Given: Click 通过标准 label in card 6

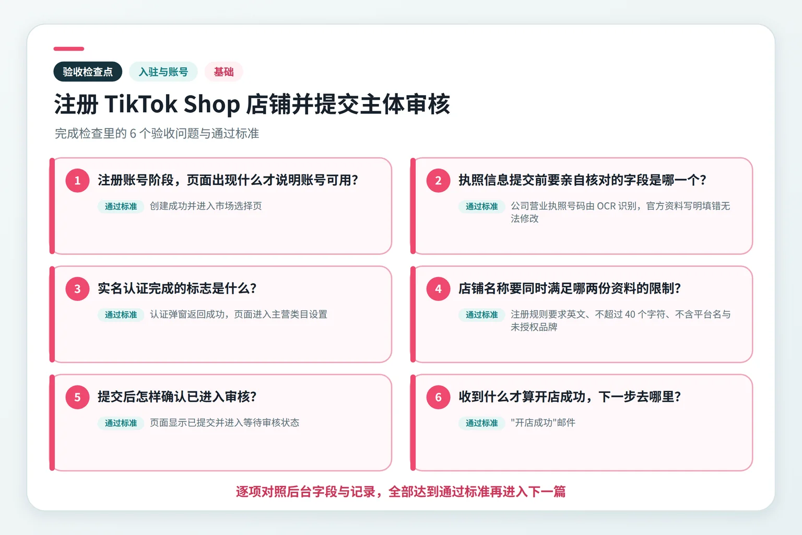Looking at the screenshot, I should click(x=482, y=423).
